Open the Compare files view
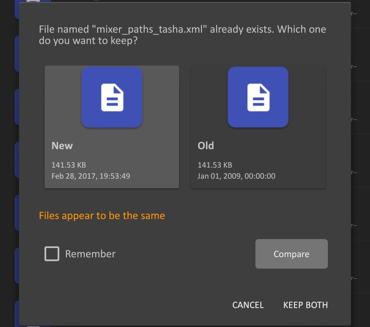 click(291, 254)
